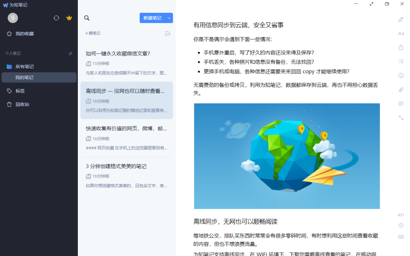Open keyboard shortcuts icon at bottom right

(401, 236)
